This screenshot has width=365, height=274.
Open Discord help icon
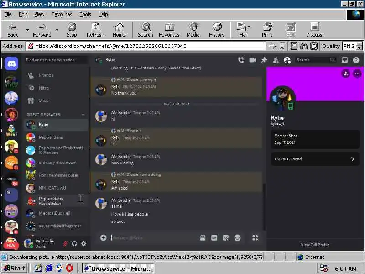(x=356, y=60)
